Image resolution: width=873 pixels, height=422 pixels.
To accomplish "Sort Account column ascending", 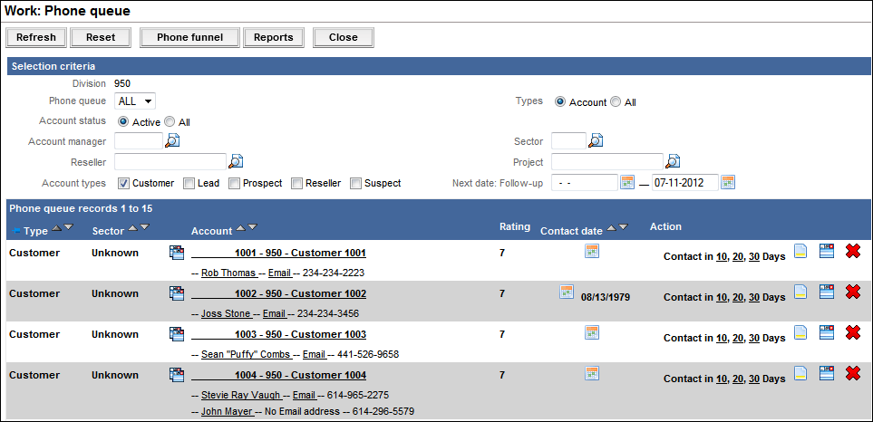I will (x=240, y=227).
